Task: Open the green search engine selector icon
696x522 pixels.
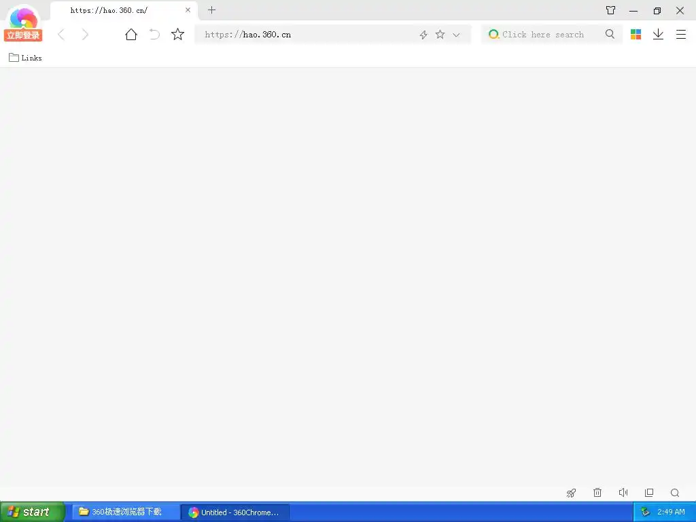Action: coord(493,34)
